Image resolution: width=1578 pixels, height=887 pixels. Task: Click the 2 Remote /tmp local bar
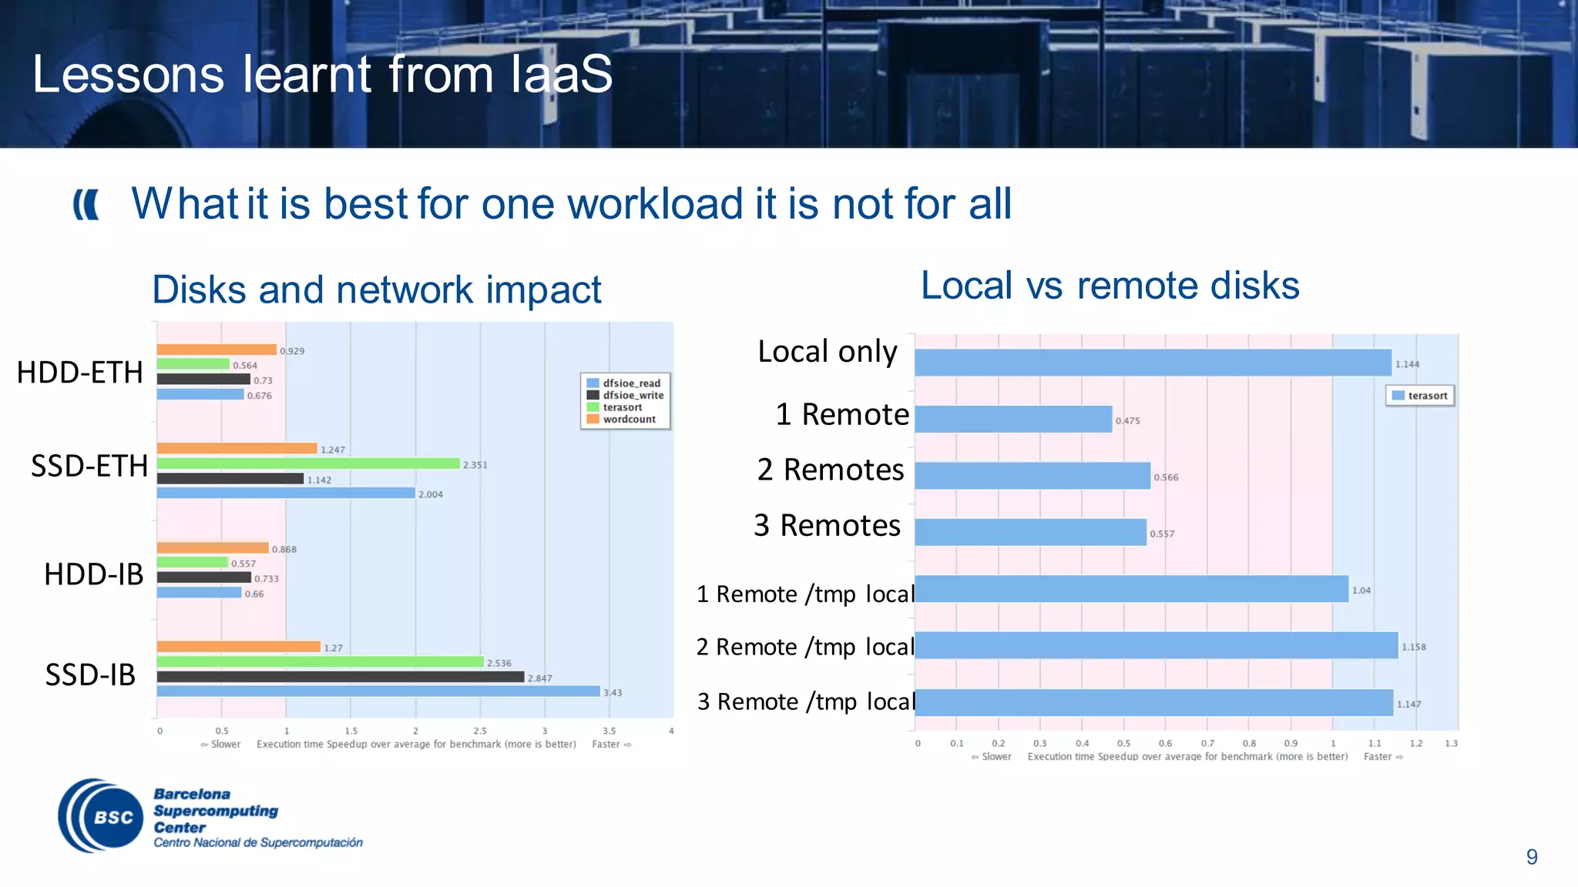pyautogui.click(x=1156, y=646)
